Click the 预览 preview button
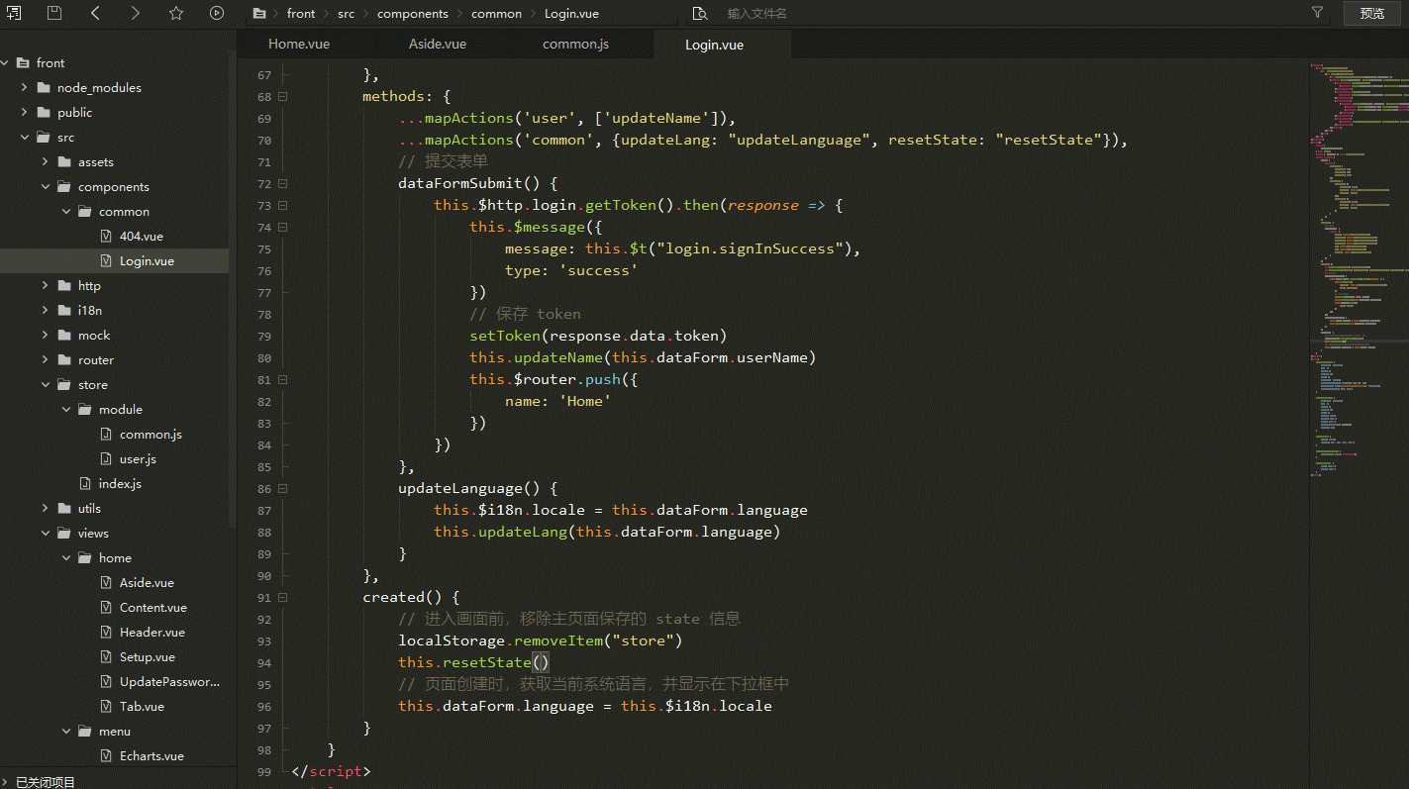This screenshot has width=1409, height=789. [x=1371, y=13]
